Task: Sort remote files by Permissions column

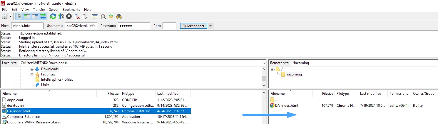Action: pyautogui.click(x=399, y=94)
